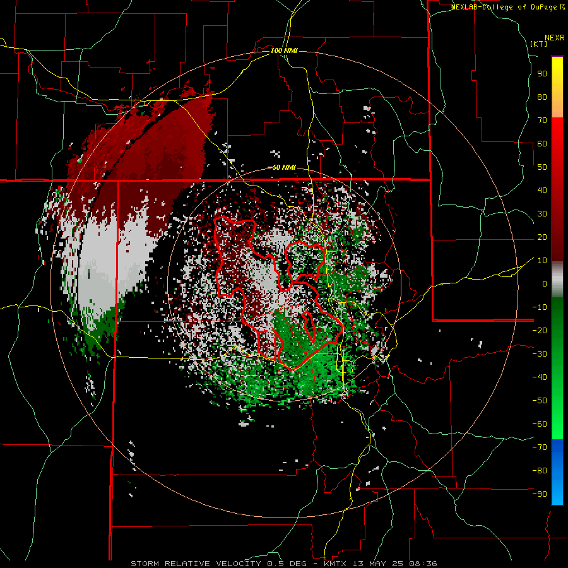The height and width of the screenshot is (568, 568).
Task: Click the 100 NMI range ring label
Action: pyautogui.click(x=284, y=50)
